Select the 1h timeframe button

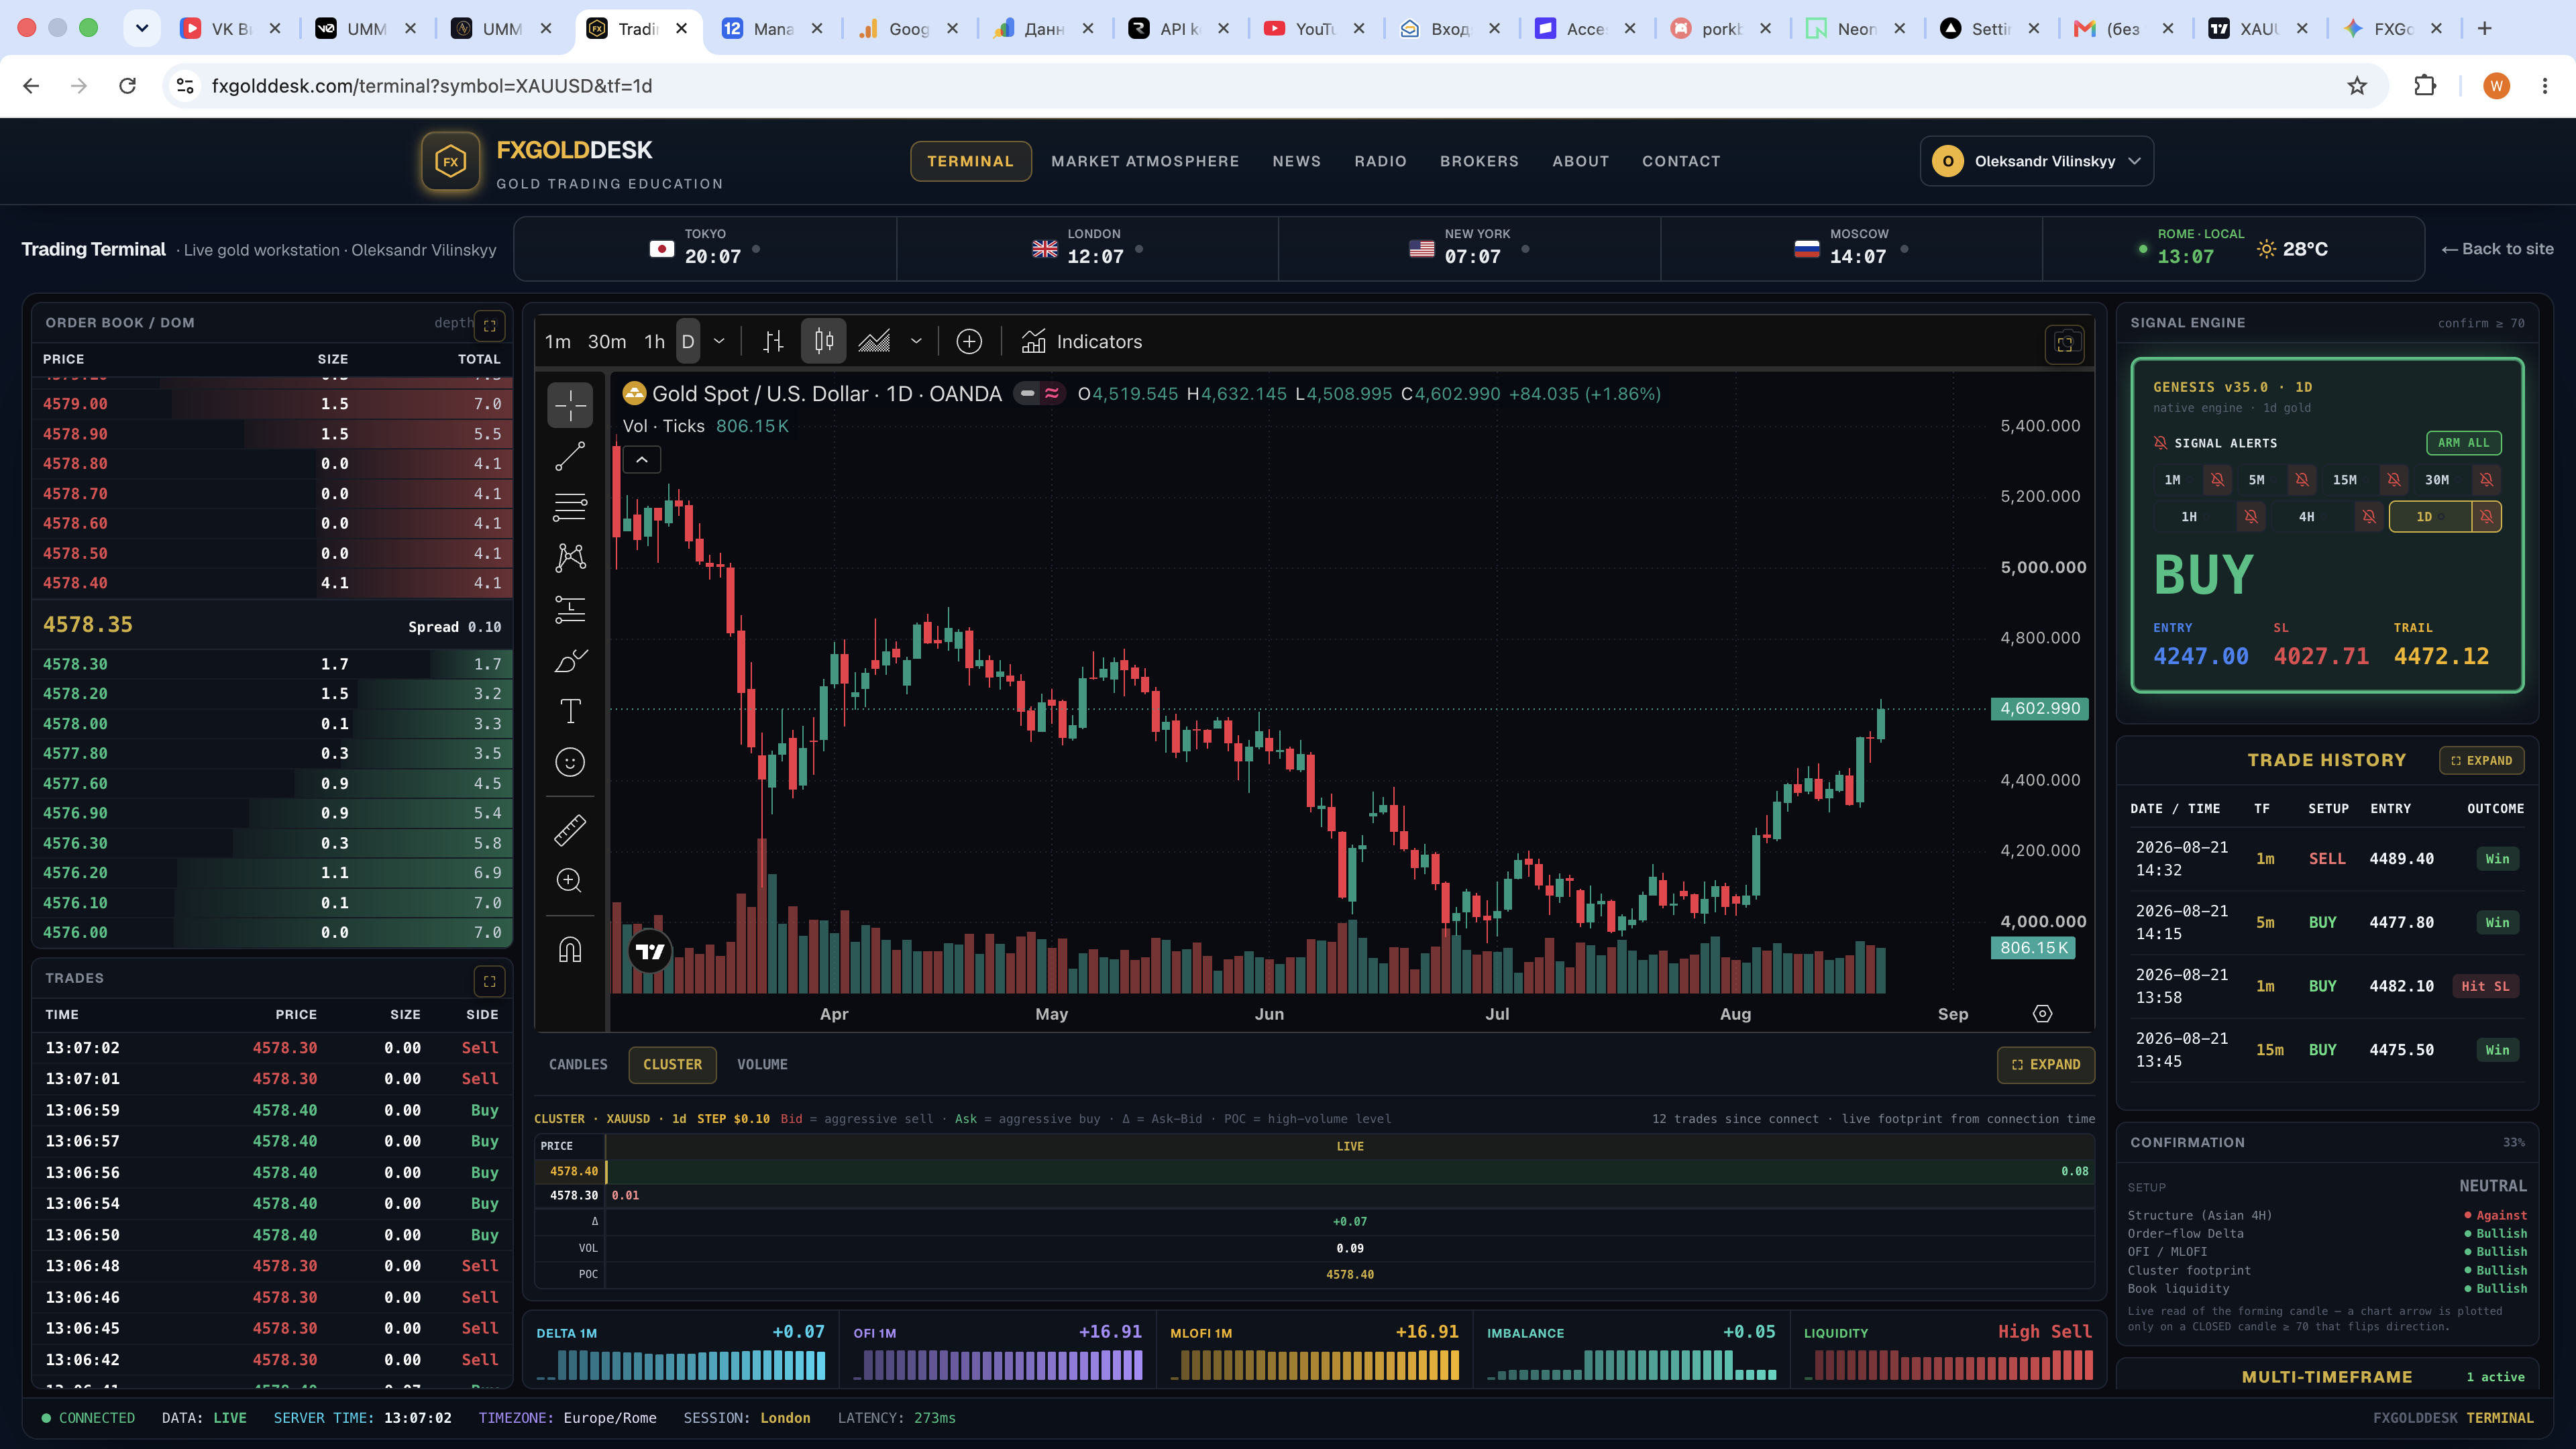[x=654, y=342]
